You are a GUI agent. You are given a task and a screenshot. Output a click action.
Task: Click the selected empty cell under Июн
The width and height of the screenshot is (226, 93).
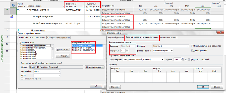203,27
